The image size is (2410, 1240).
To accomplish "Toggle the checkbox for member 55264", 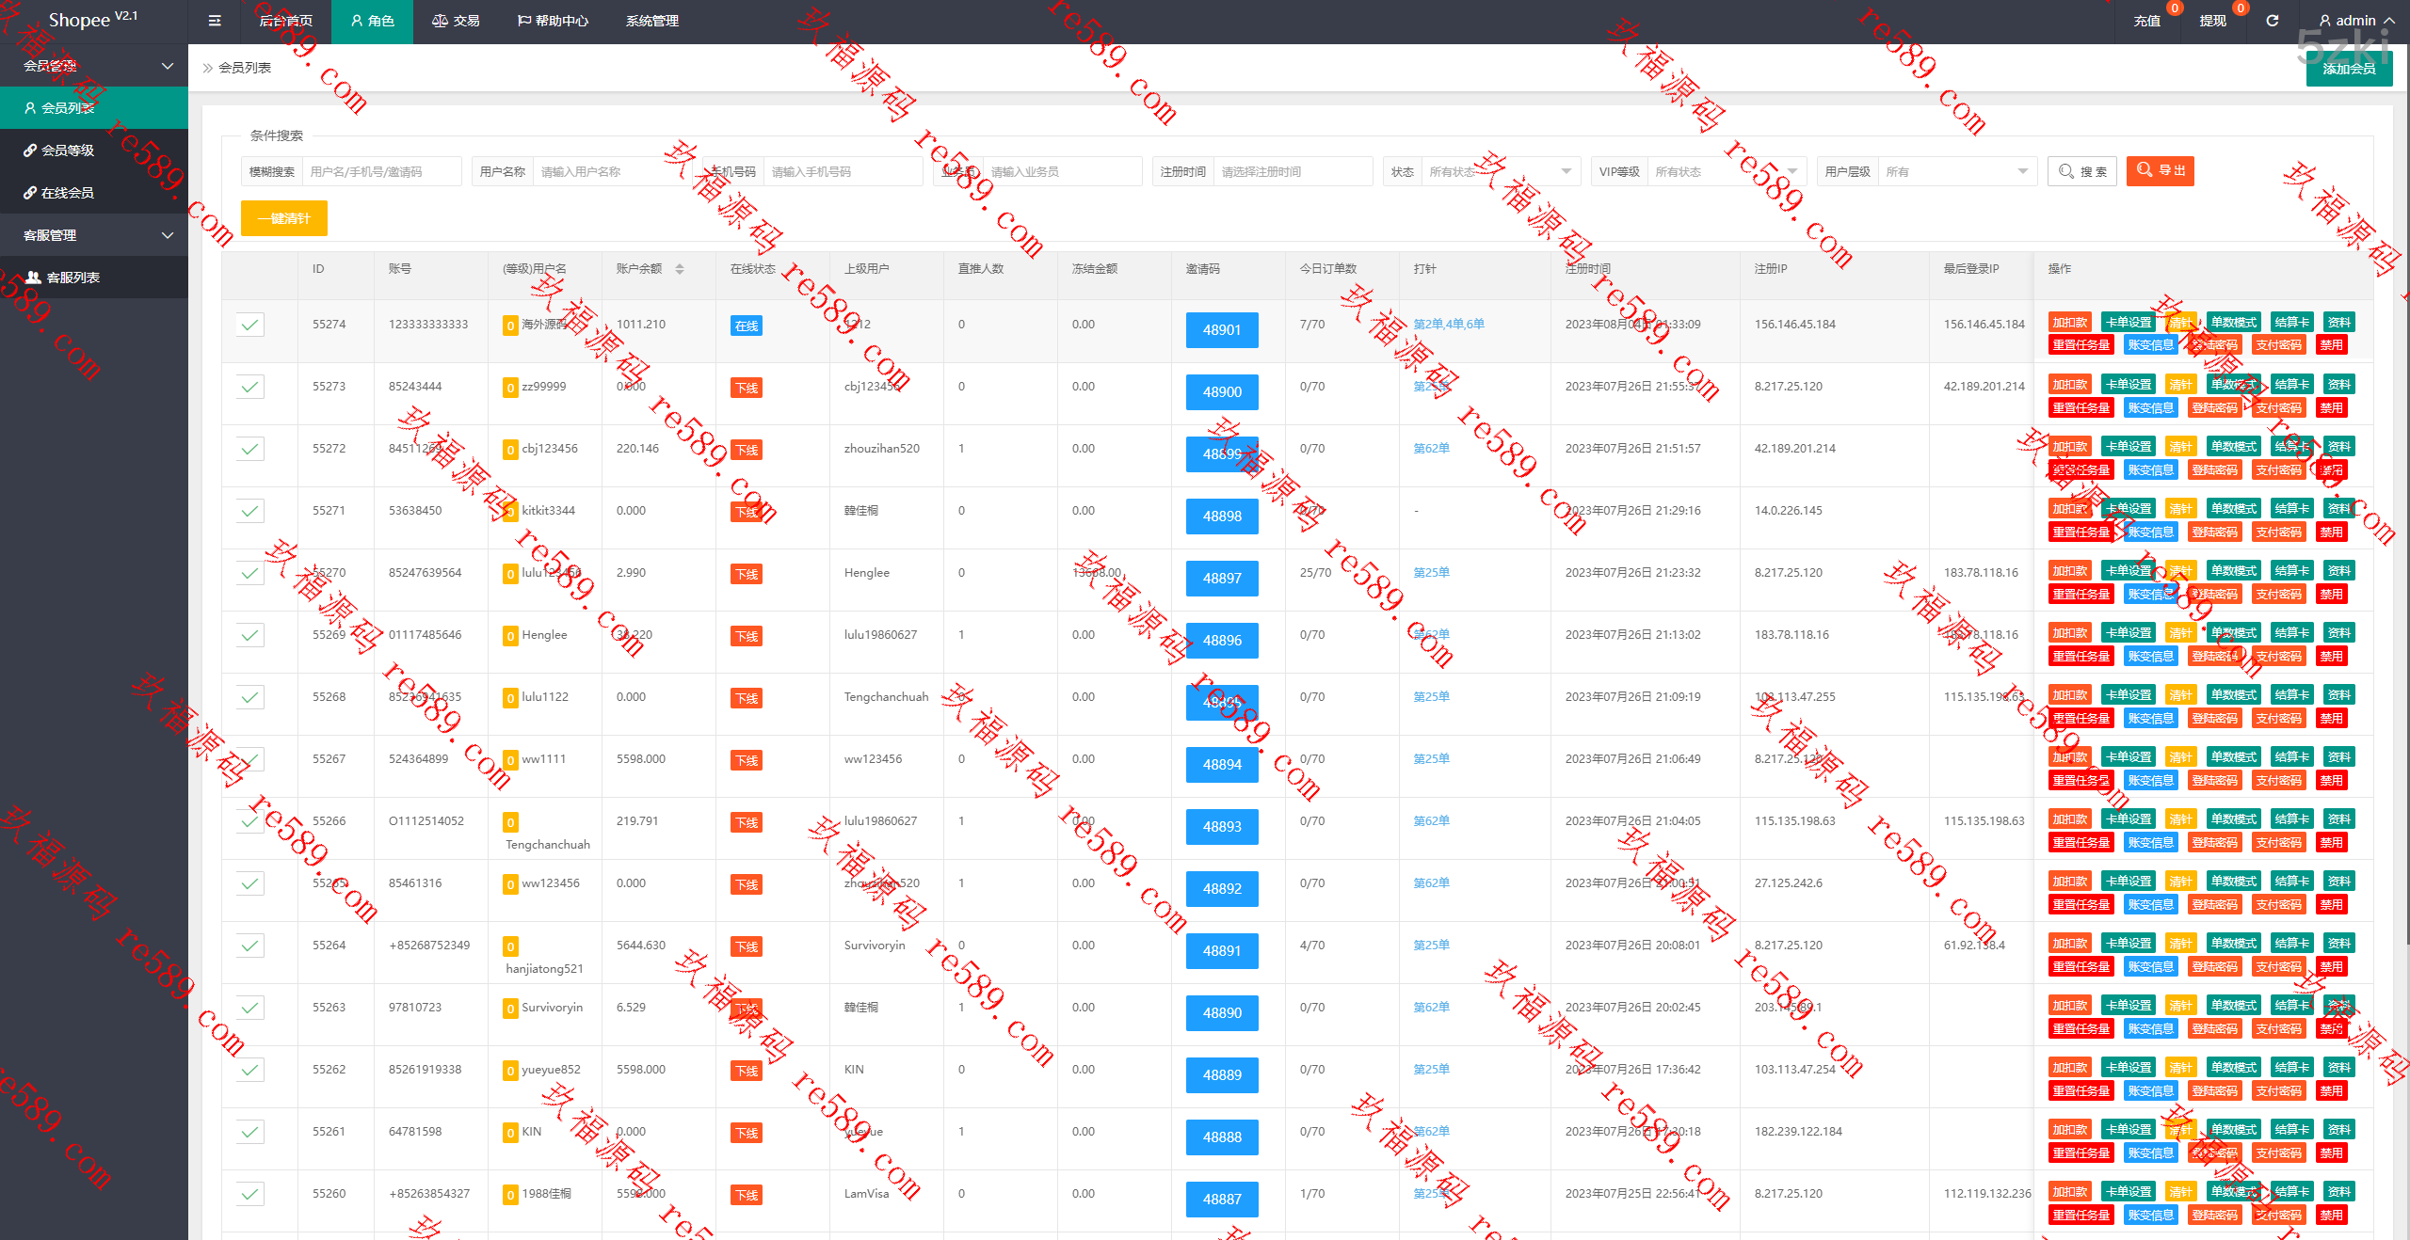I will coord(249,946).
